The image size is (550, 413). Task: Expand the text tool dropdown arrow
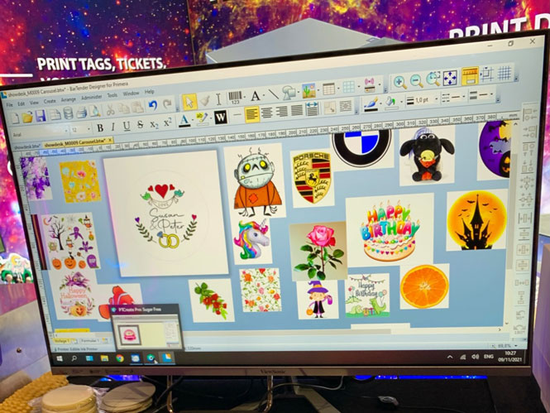coord(264,95)
